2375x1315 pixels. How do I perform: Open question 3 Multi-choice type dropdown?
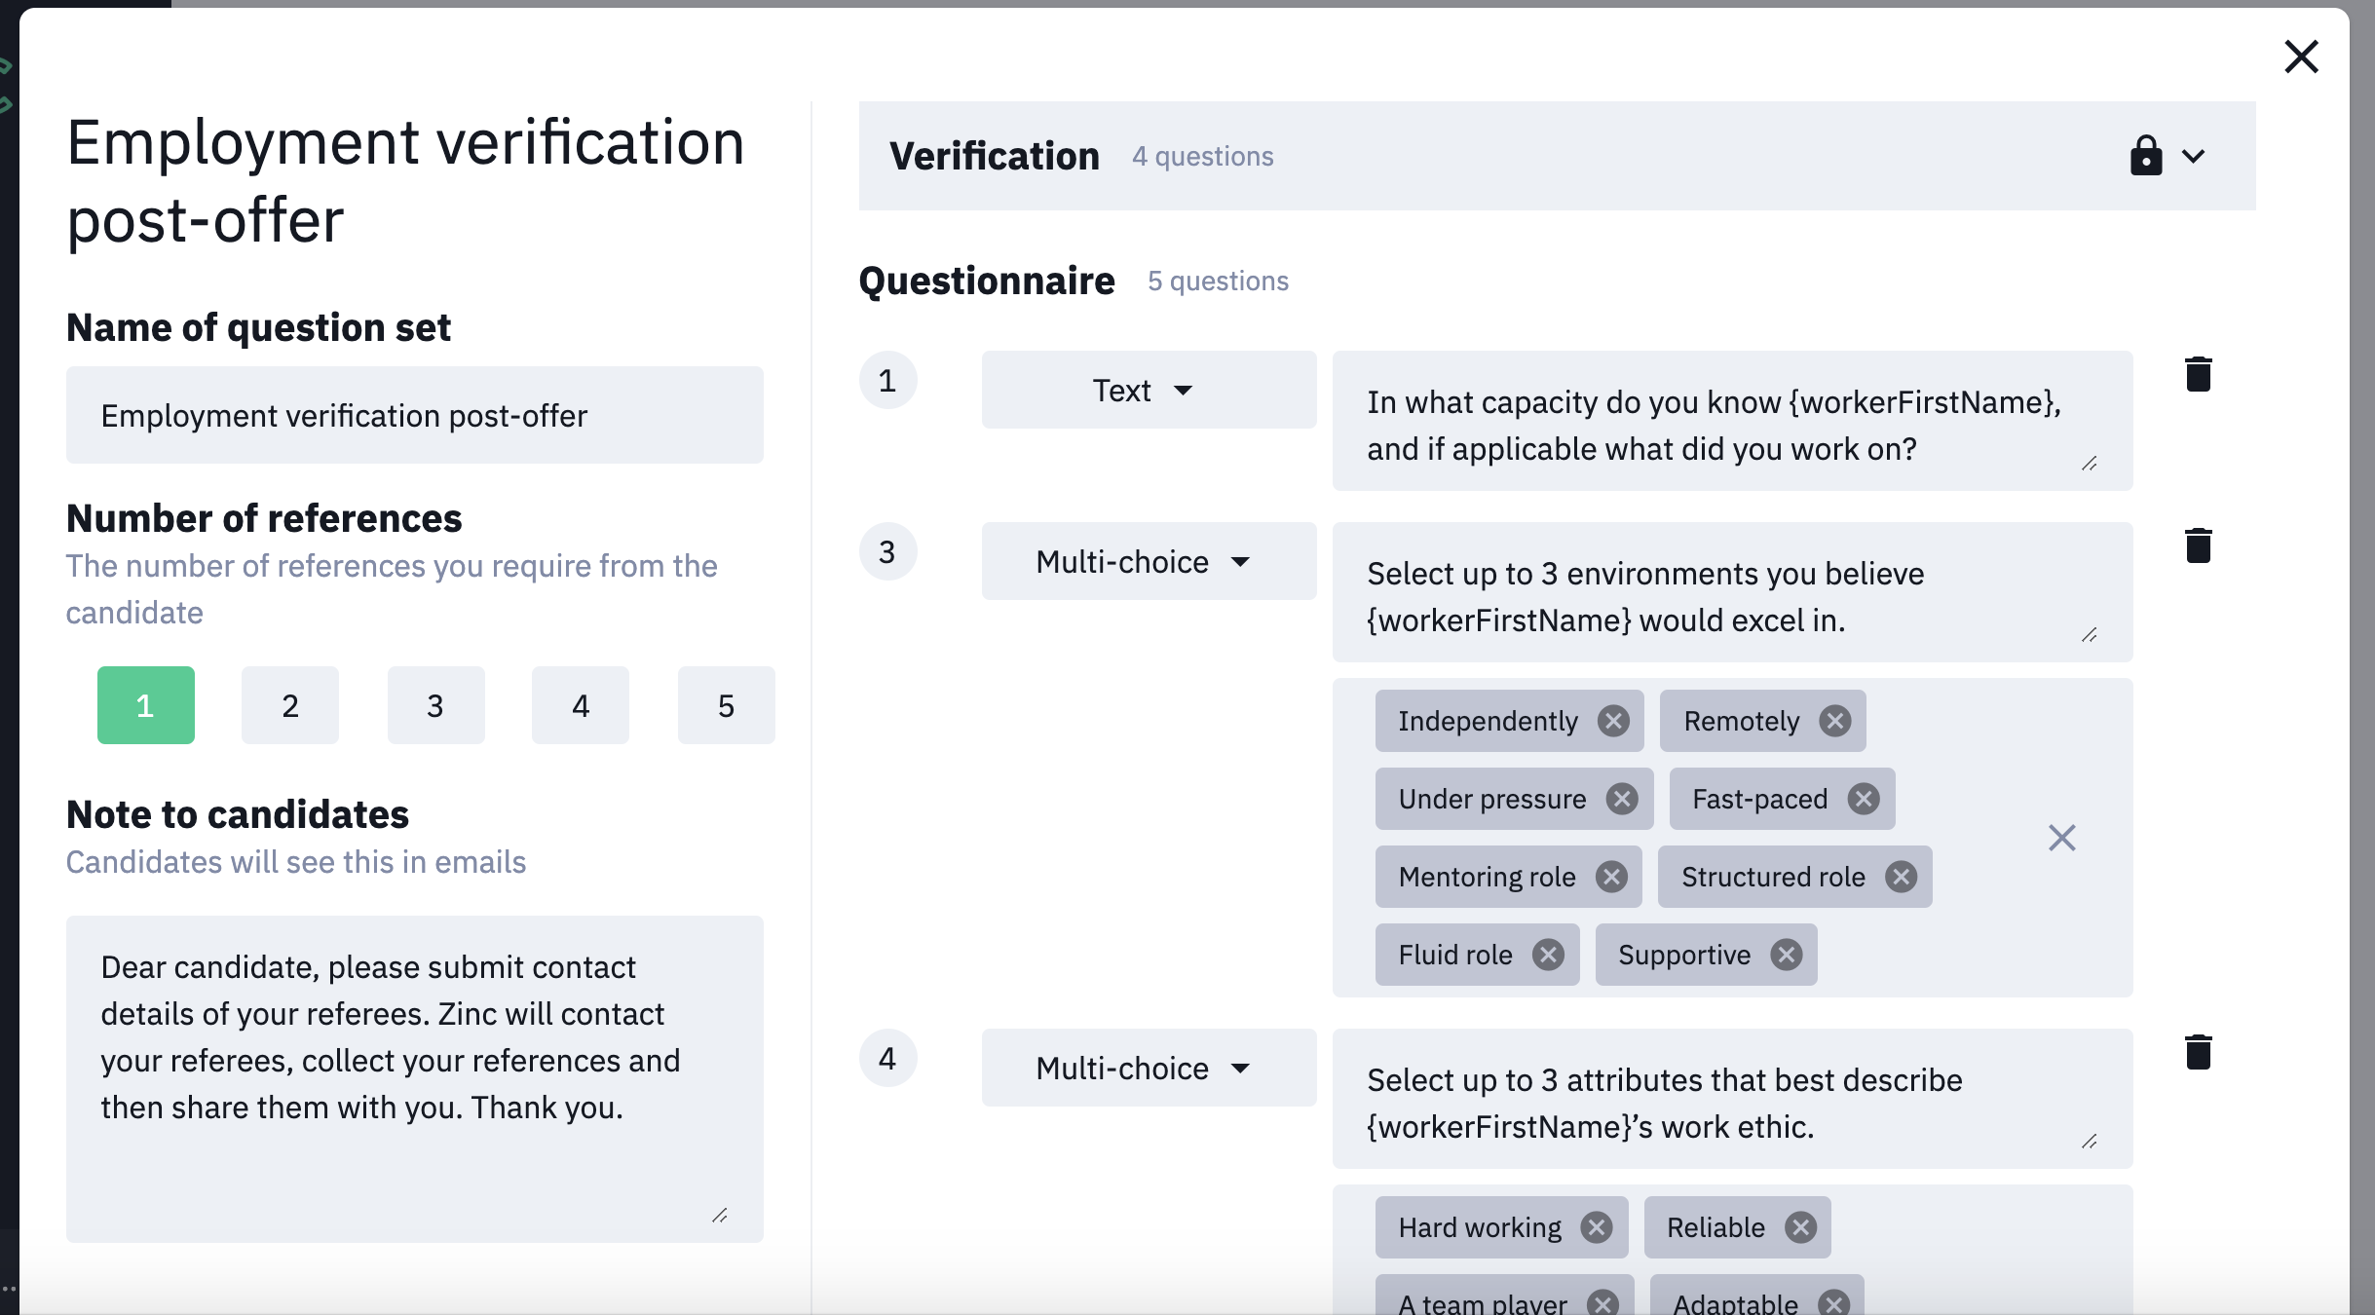1149,561
